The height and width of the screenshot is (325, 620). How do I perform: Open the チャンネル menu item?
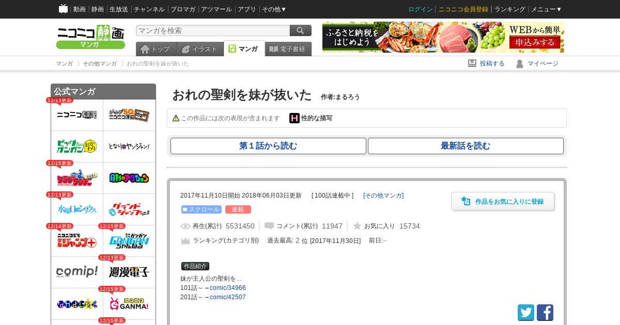point(149,9)
